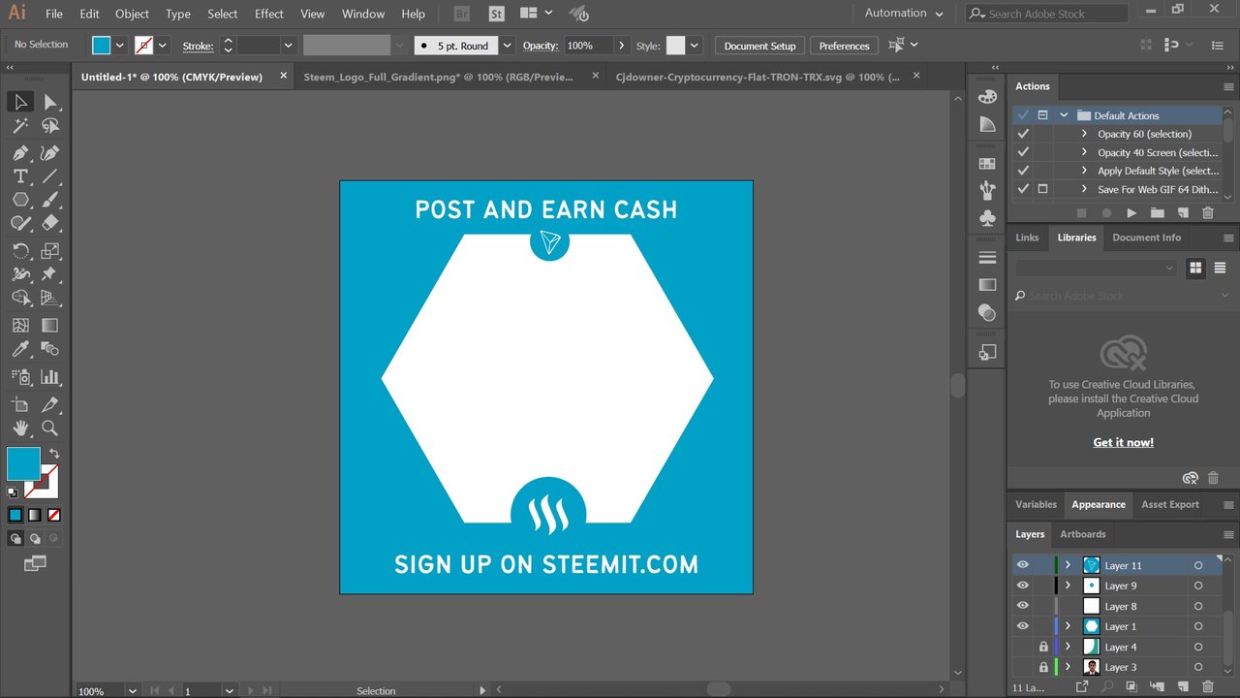1240x698 pixels.
Task: Toggle checkmark for Apply Default Style action
Action: 1023,171
